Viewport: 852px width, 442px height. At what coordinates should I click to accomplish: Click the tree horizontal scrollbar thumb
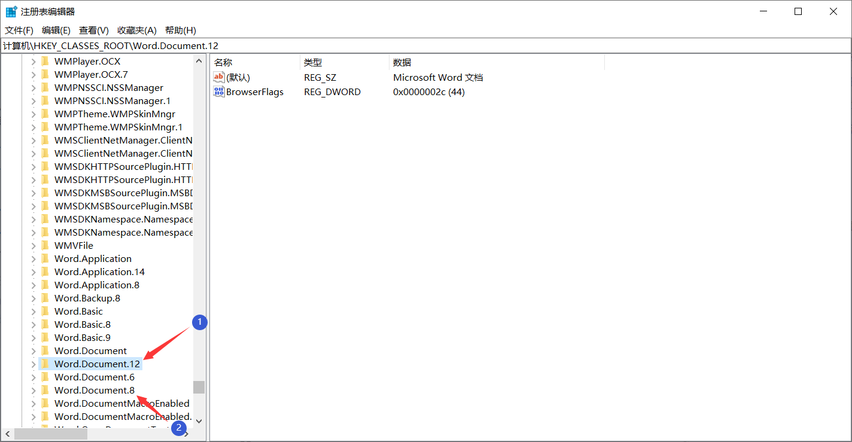(x=51, y=434)
